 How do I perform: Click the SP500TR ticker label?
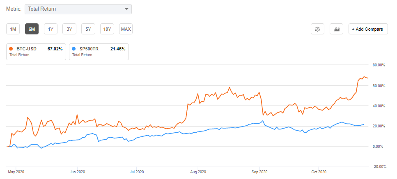89,49
